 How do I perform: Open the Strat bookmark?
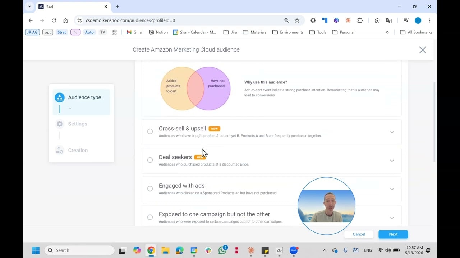tap(62, 32)
